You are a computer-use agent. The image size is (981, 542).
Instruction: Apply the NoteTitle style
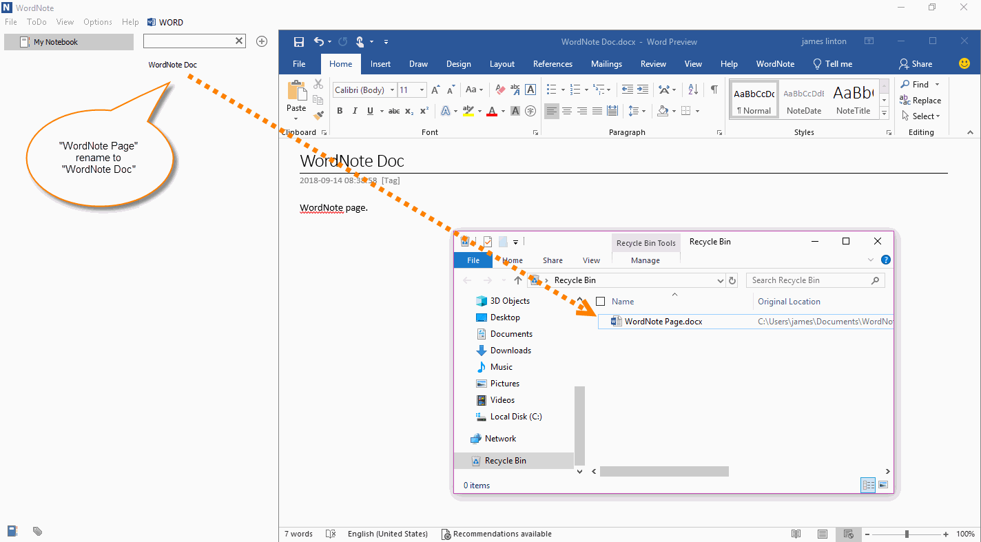[x=854, y=99]
